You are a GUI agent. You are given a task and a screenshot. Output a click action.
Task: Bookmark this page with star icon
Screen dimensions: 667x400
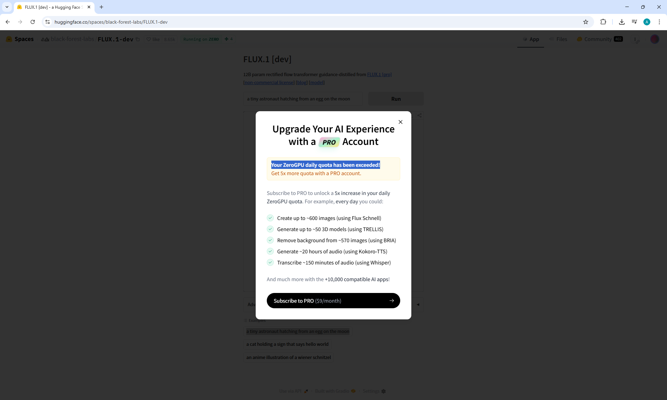pos(585,22)
